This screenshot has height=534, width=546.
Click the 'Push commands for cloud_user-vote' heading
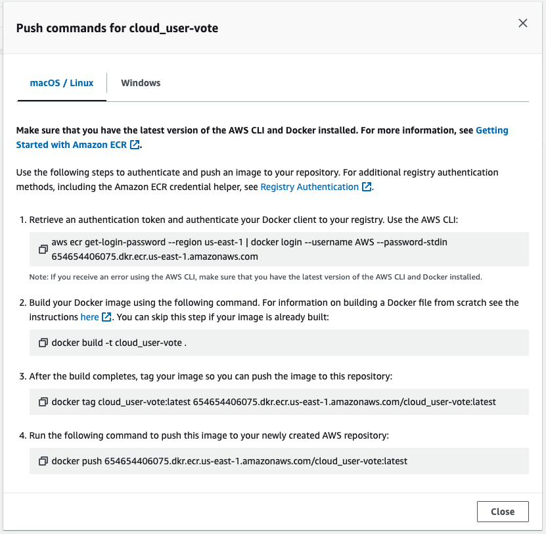[117, 28]
